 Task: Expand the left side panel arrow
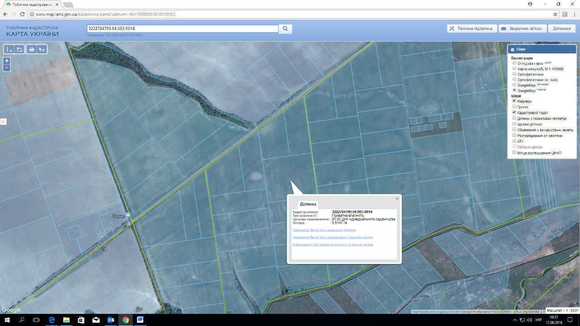(x=3, y=121)
